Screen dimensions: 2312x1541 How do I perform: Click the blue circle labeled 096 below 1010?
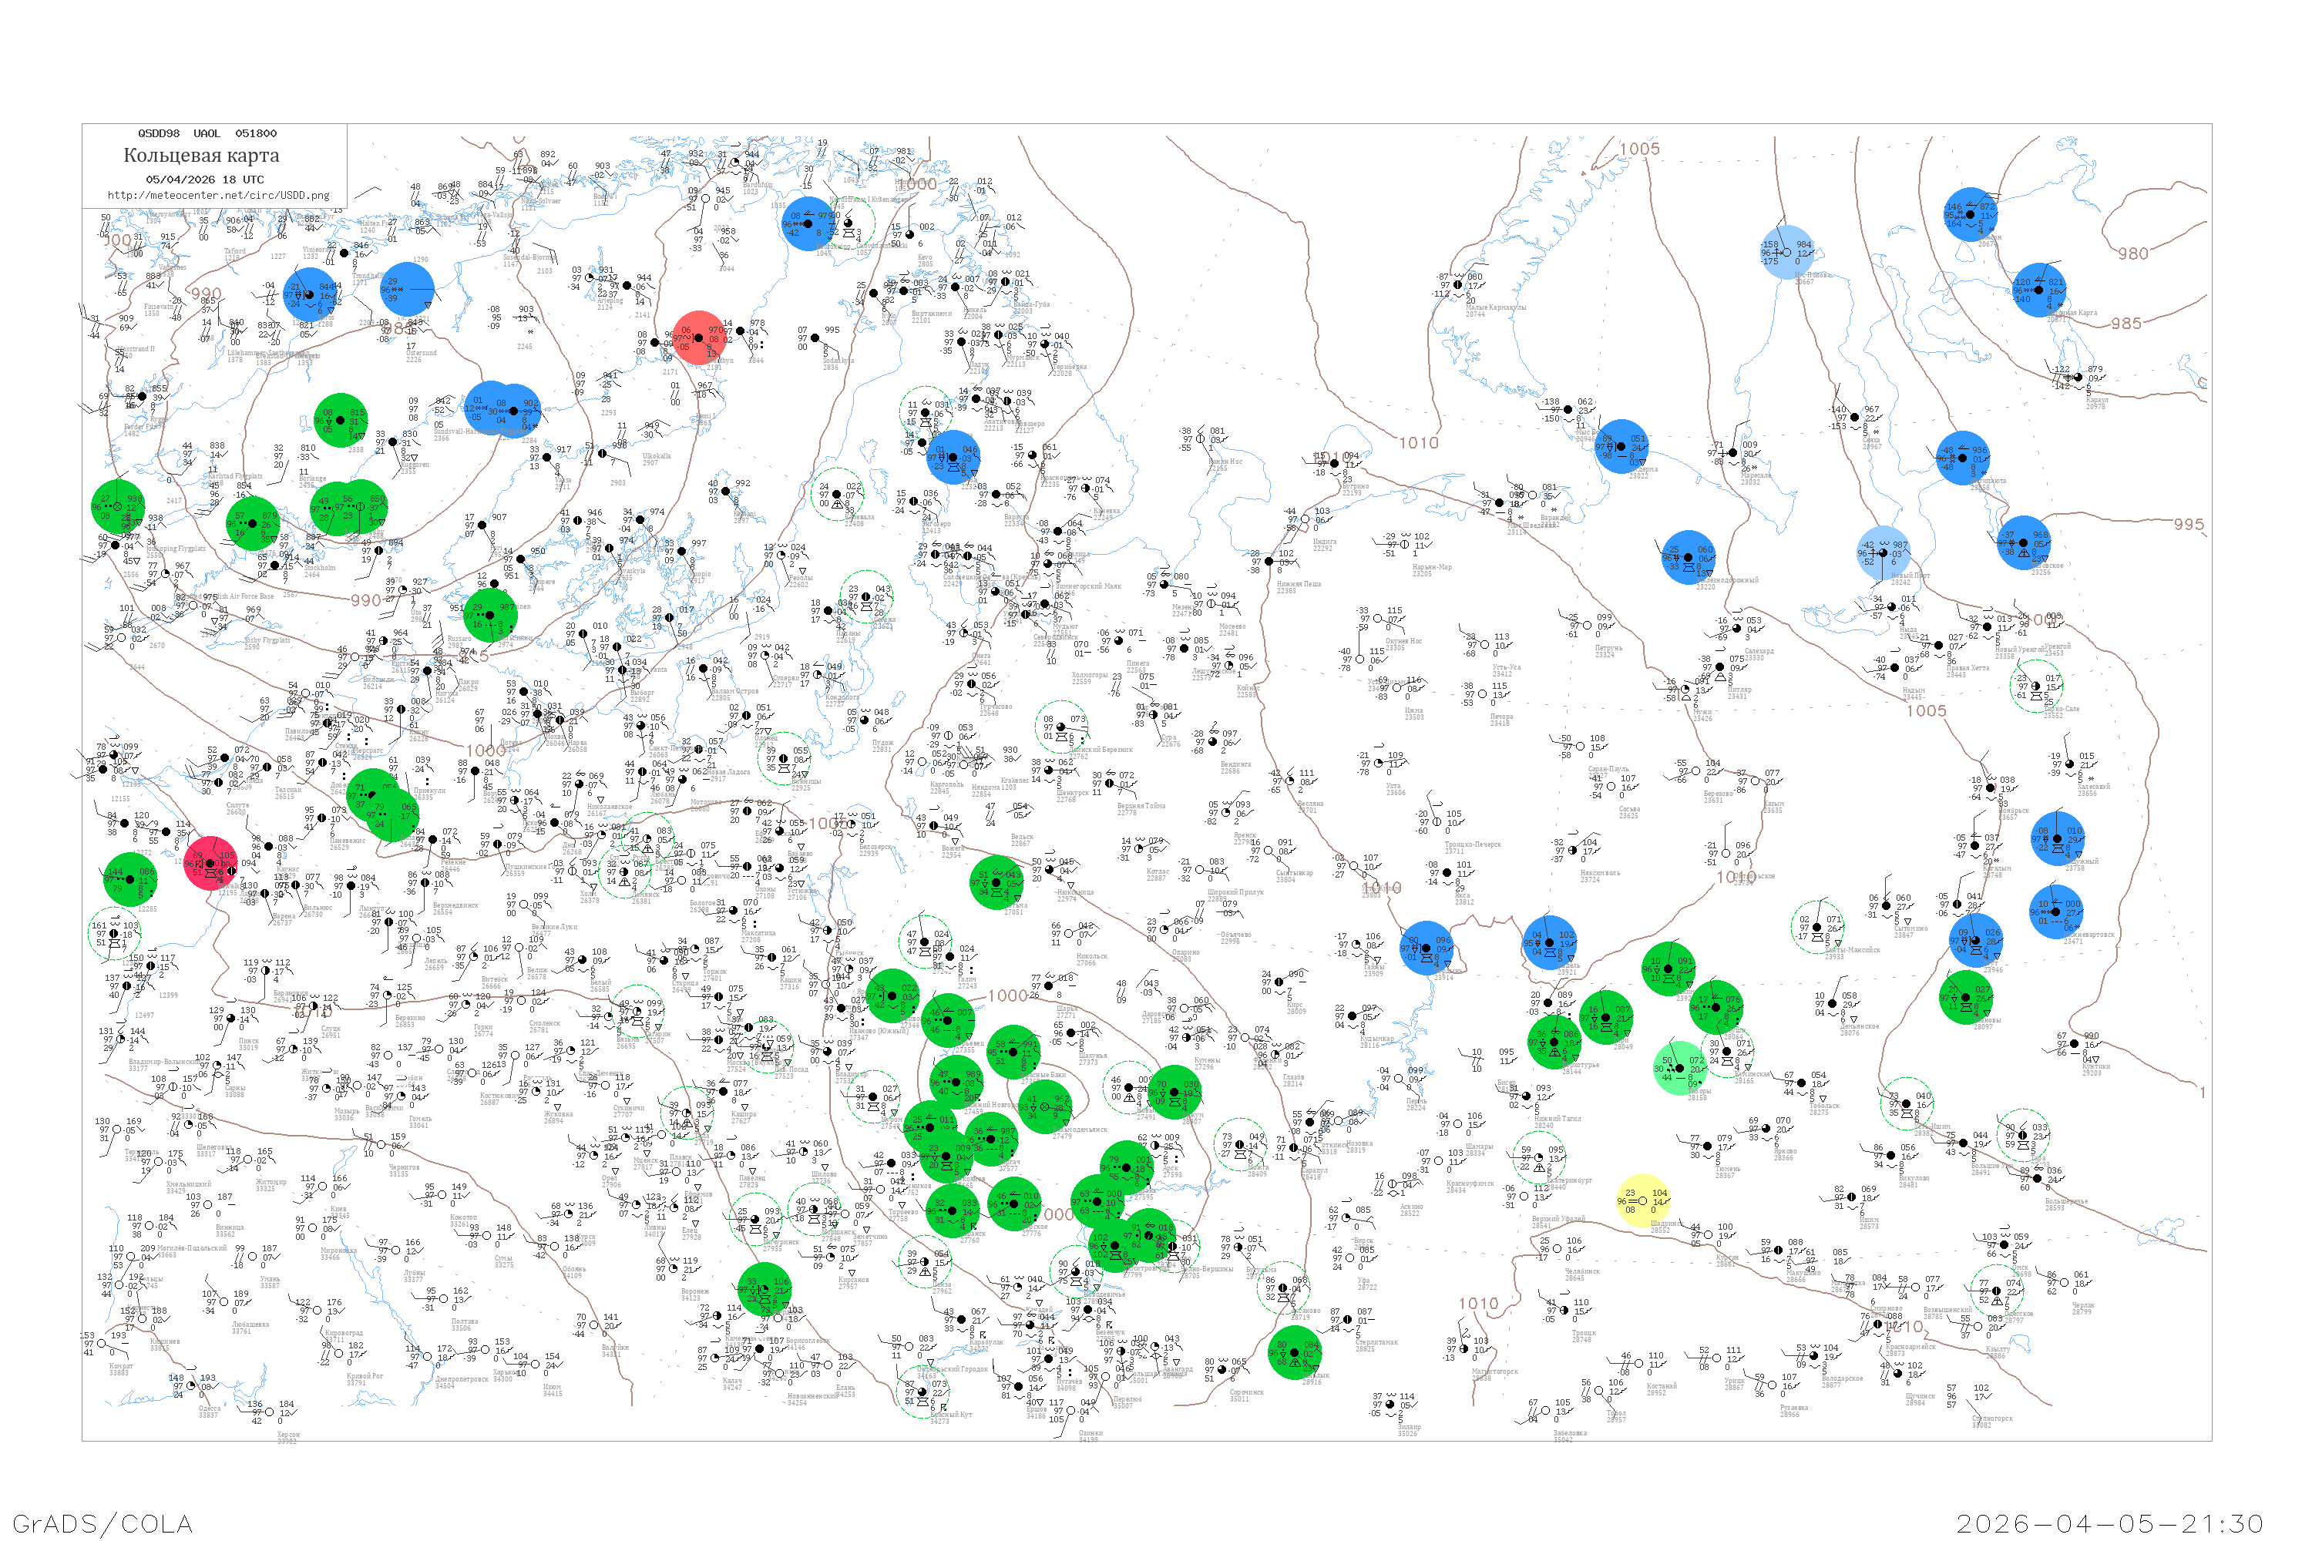[x=1427, y=948]
